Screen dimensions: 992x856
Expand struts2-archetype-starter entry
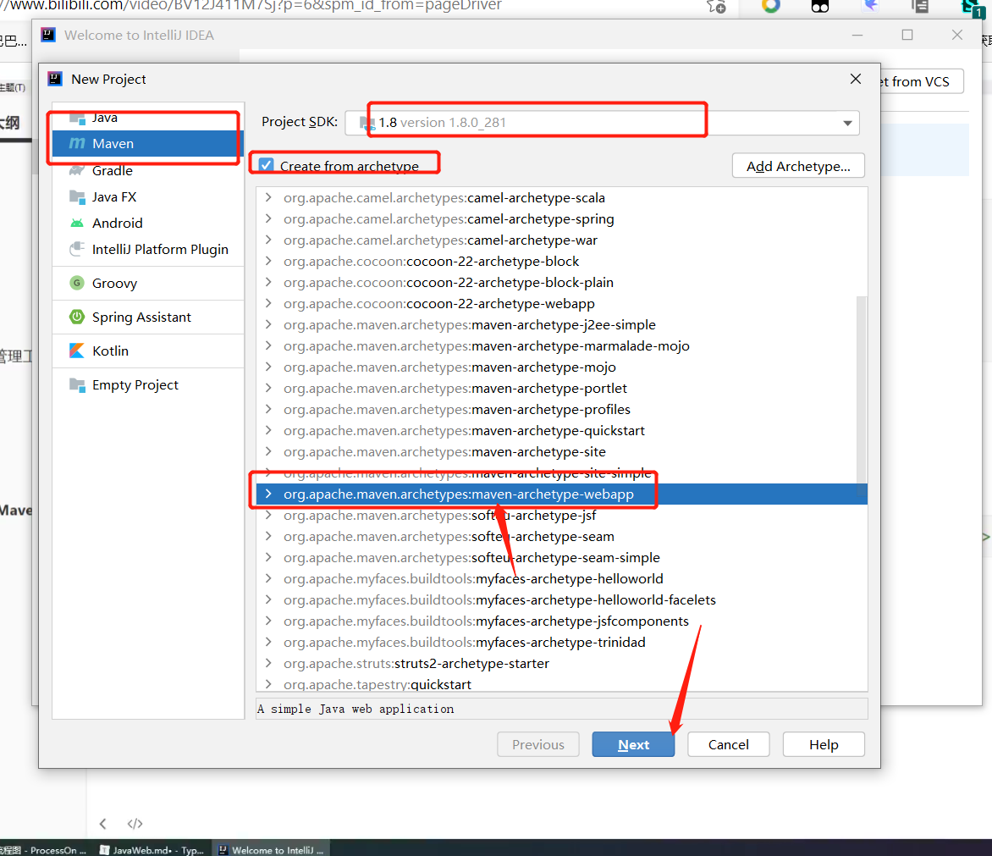(268, 663)
